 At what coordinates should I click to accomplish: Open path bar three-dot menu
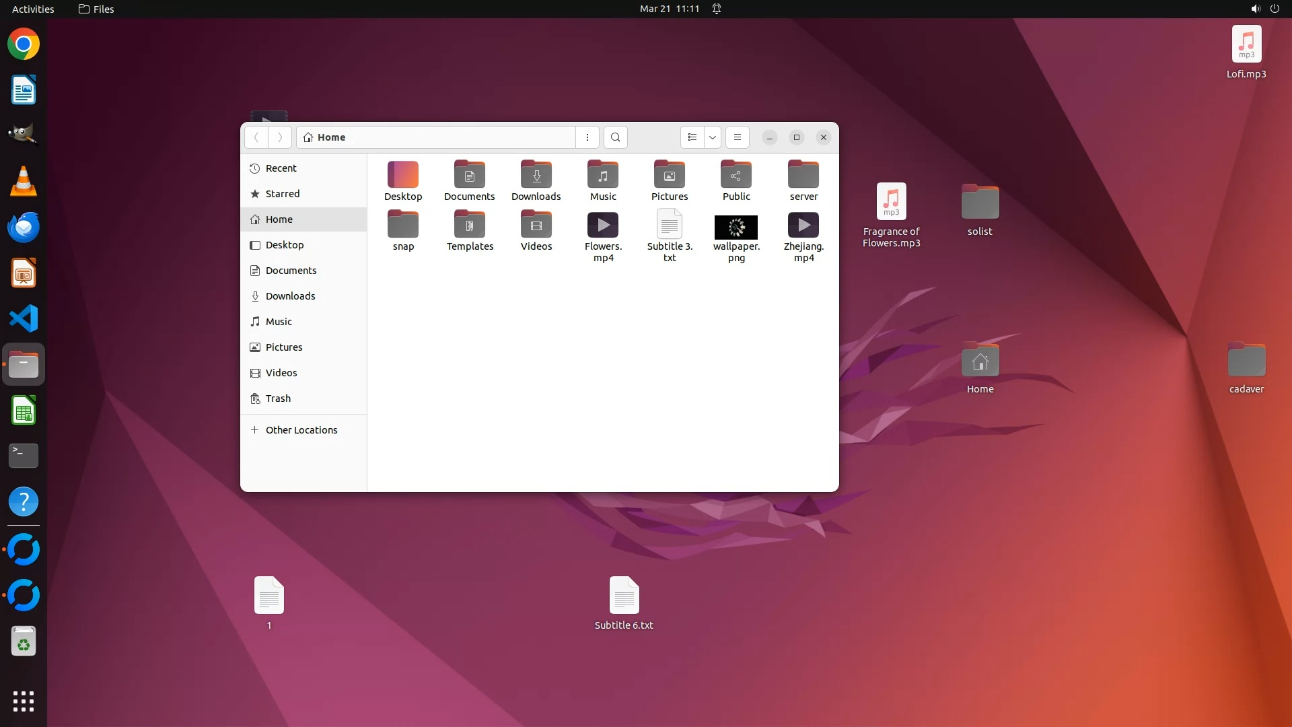(587, 137)
